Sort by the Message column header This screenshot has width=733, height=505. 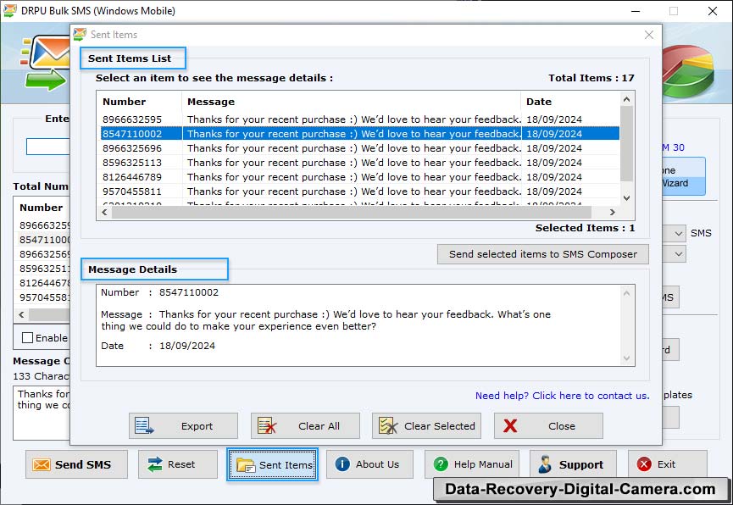coord(351,102)
